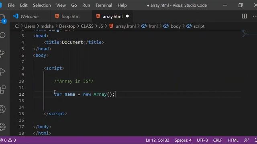The height and width of the screenshot is (144, 257).
Task: Click Spaces: 4 indentation setting
Action: [x=183, y=140]
